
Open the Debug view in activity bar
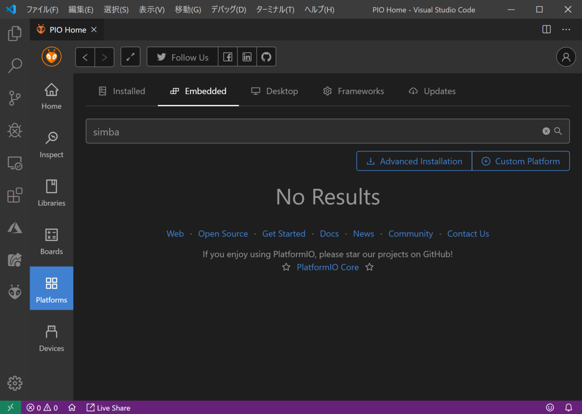(x=15, y=130)
